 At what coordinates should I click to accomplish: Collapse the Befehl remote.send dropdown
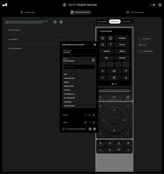(93, 60)
